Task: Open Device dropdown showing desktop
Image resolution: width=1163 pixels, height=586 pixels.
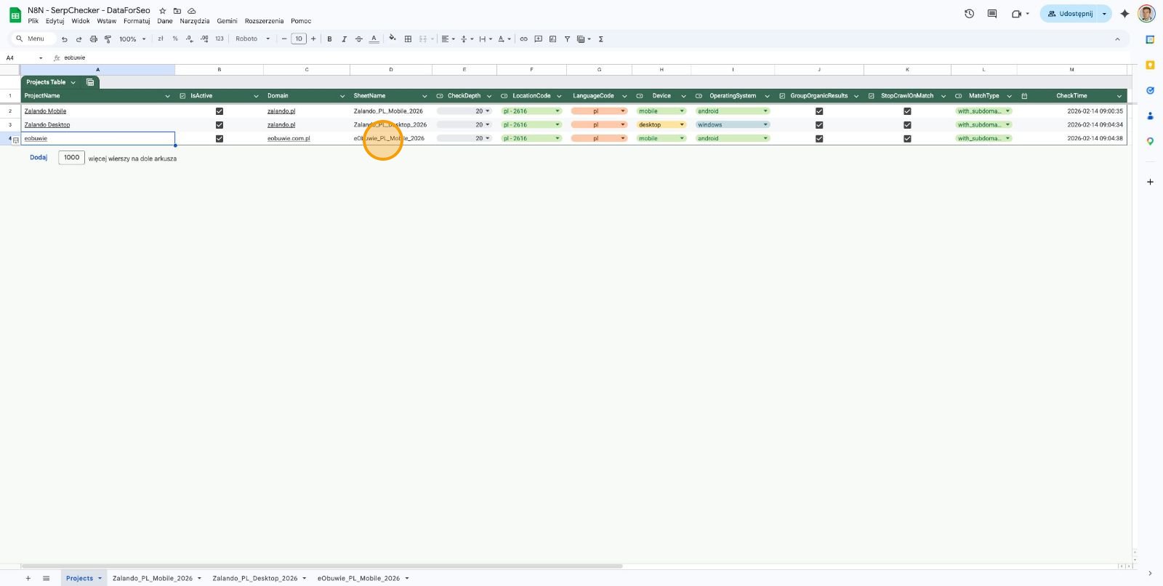Action: (661, 125)
